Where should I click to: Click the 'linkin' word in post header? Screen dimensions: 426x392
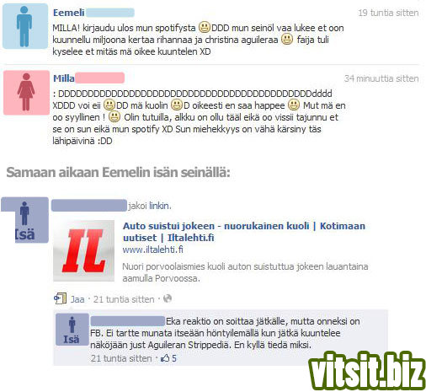(160, 206)
